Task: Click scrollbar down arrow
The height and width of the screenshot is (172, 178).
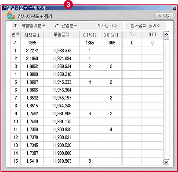Action: coord(166,162)
